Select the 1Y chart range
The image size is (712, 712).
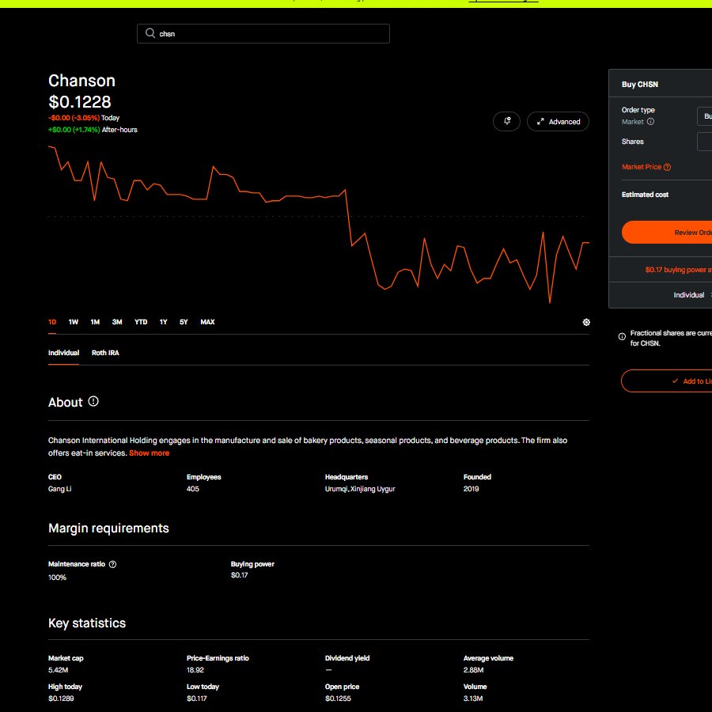(x=164, y=322)
